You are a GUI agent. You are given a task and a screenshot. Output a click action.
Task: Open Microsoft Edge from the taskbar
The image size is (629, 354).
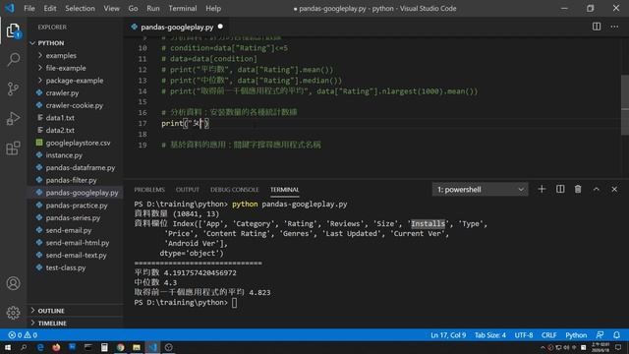point(40,347)
